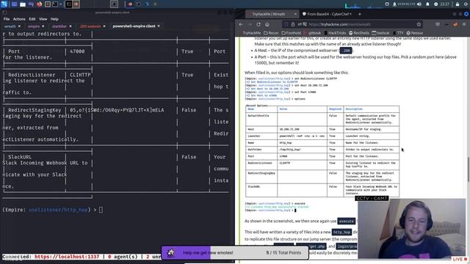This screenshot has height=264, width=470.
Task: Open the browser hamburger menu
Action: point(464,24)
